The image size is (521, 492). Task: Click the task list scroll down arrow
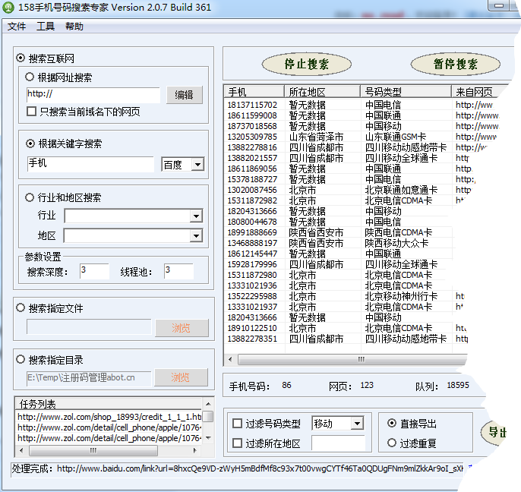(x=208, y=438)
